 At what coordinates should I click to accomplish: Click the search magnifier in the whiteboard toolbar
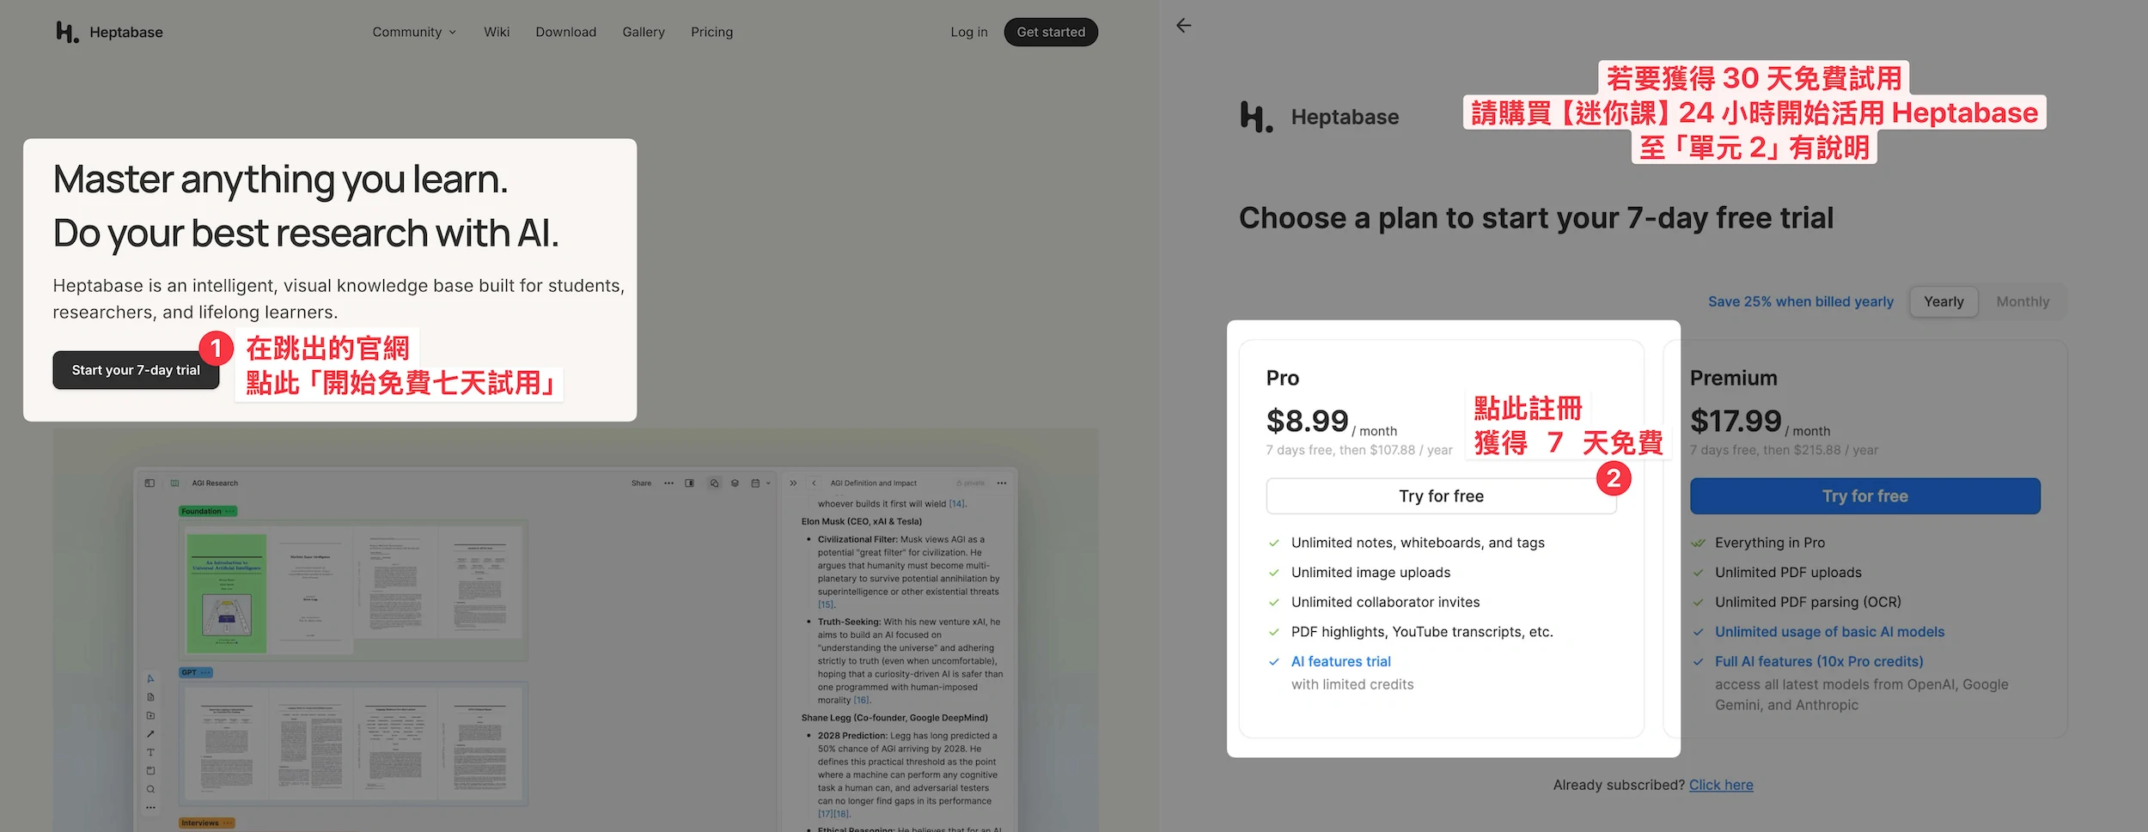tap(150, 789)
